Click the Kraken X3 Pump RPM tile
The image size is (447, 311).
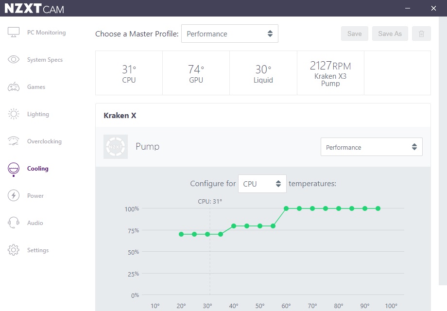pos(330,73)
